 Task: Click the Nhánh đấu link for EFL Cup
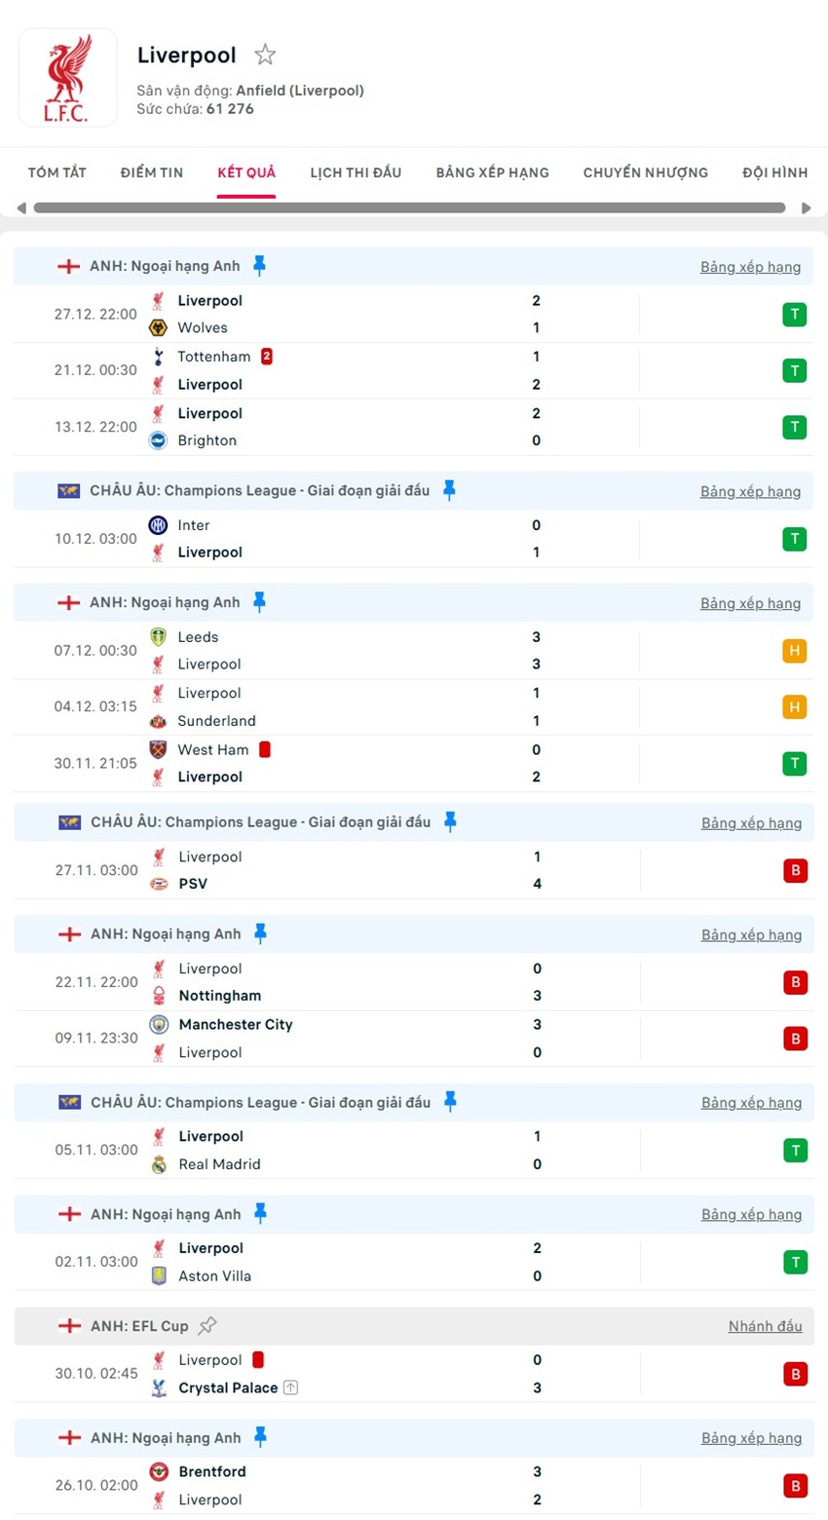click(x=765, y=1325)
